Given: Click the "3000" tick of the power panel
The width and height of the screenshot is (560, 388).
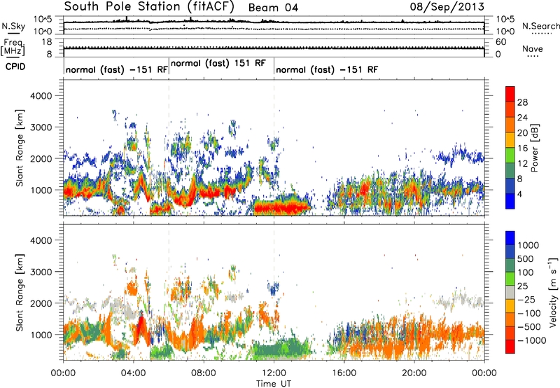Looking at the screenshot, I should [x=41, y=127].
